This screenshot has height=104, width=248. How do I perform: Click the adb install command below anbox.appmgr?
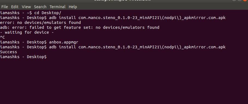click(113, 47)
